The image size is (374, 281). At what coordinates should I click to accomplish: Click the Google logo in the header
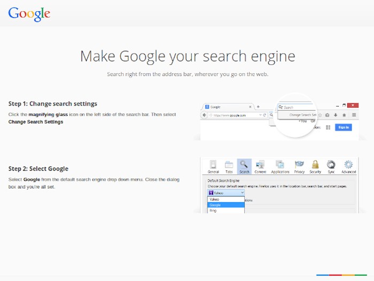29,14
